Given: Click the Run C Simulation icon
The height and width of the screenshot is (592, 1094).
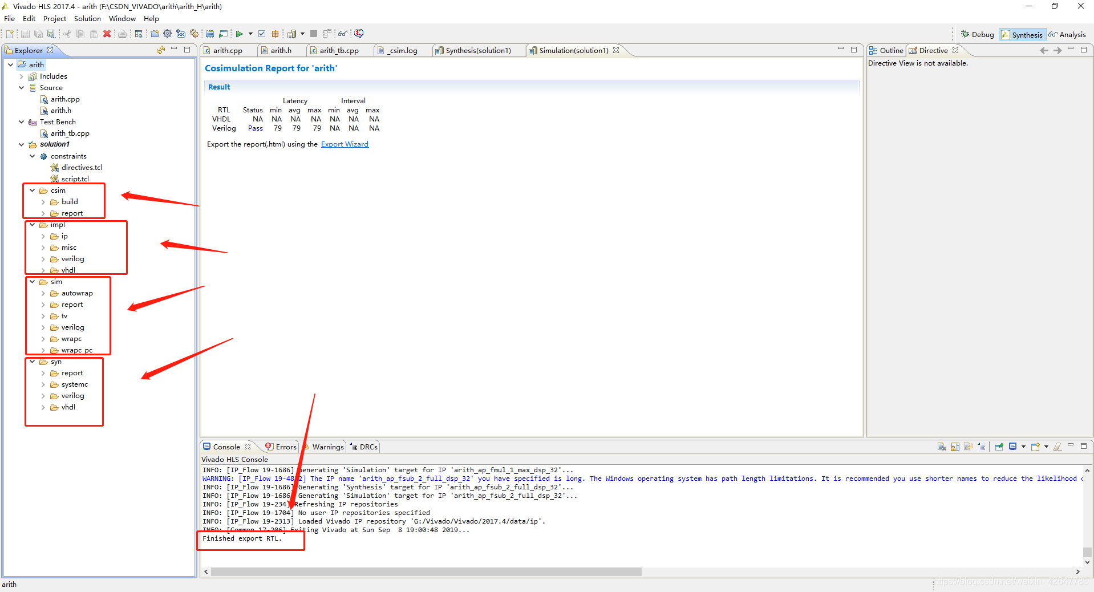Looking at the screenshot, I should [223, 34].
